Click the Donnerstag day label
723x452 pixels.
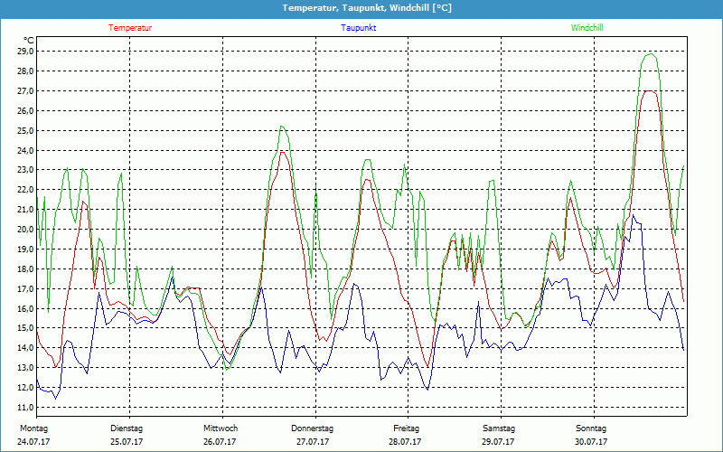coord(312,428)
